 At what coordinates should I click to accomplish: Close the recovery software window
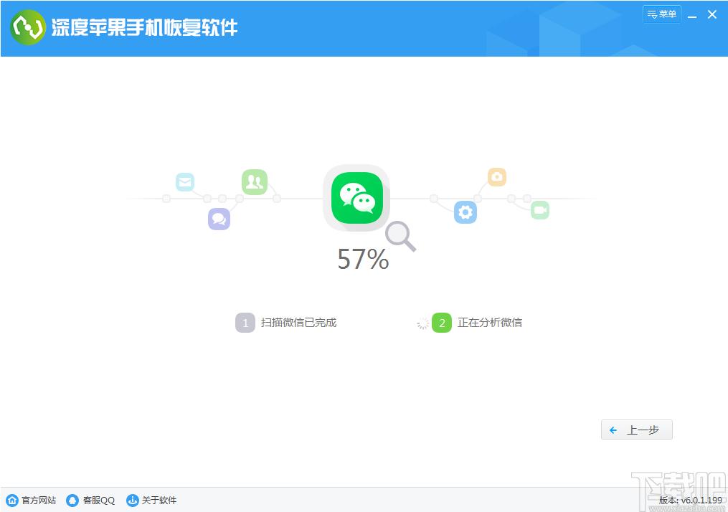[712, 14]
